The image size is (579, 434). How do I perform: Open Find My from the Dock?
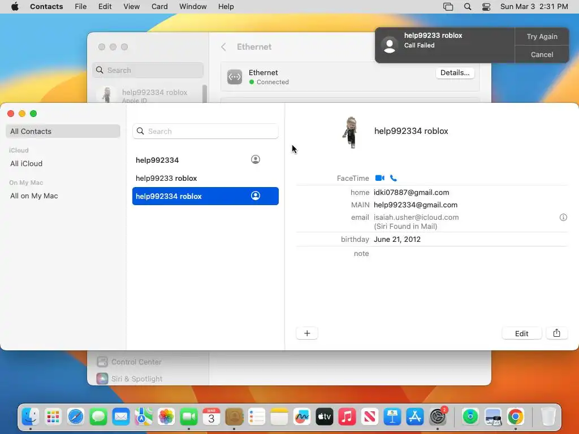[x=470, y=416]
